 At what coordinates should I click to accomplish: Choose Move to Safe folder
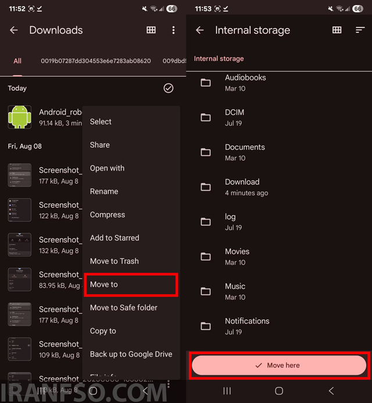click(131, 308)
